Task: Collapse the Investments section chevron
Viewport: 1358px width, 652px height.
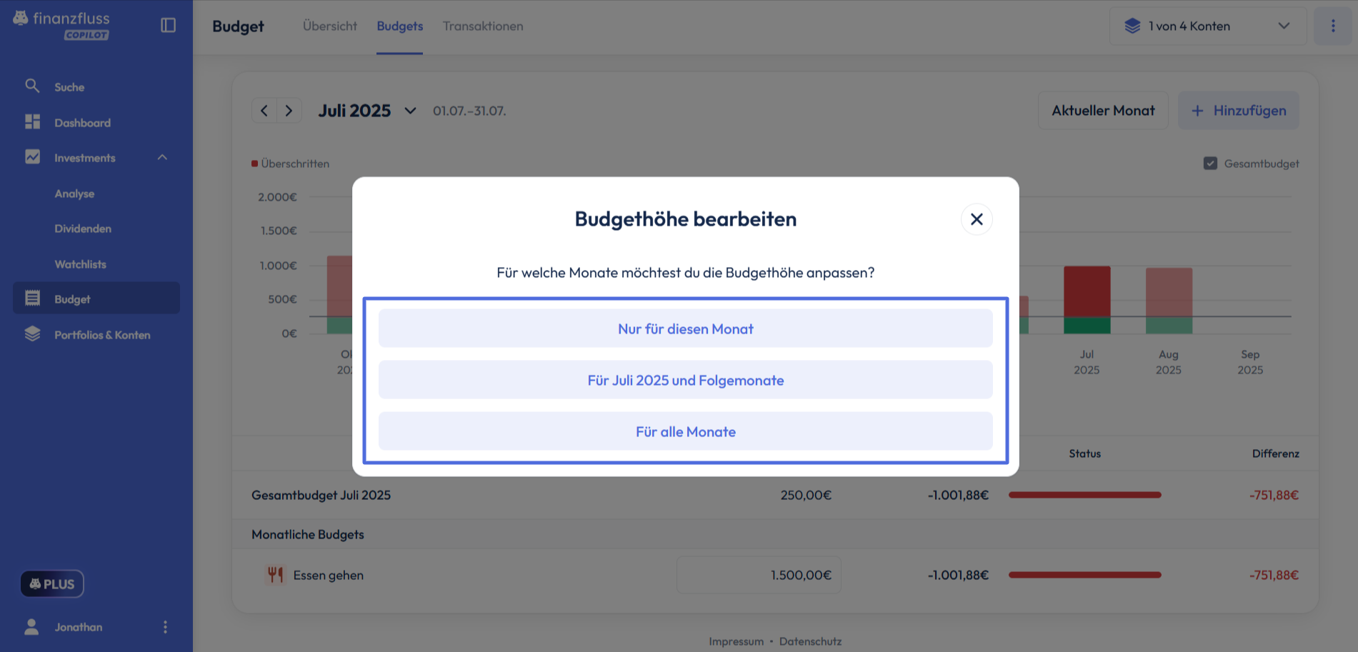Action: tap(162, 157)
